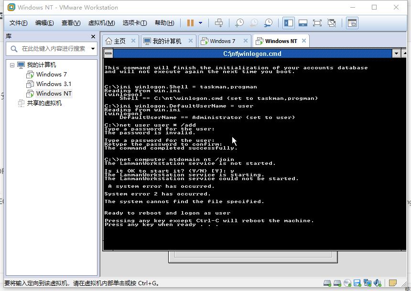Screen dimensions: 411x291
Task: Toggle the console view button
Action: coord(352,23)
